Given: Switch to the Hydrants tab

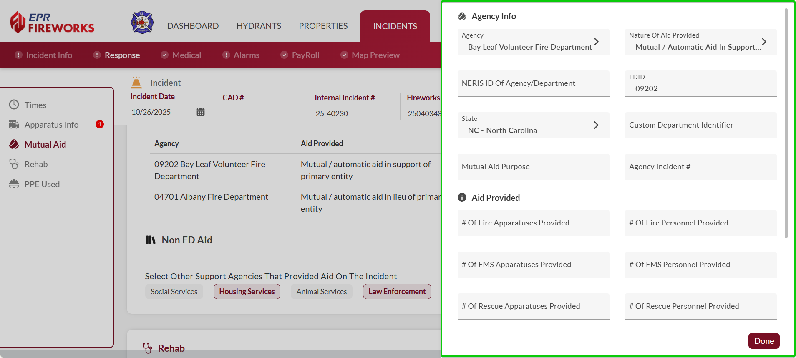Looking at the screenshot, I should [x=259, y=26].
